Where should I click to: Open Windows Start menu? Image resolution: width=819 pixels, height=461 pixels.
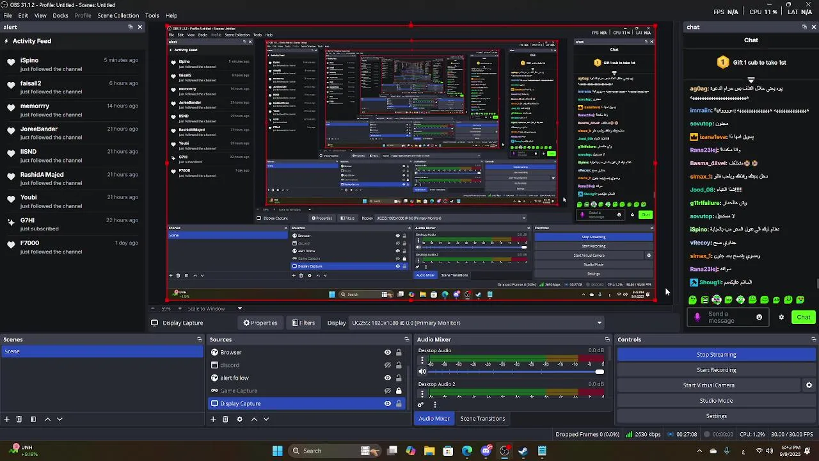pyautogui.click(x=277, y=451)
